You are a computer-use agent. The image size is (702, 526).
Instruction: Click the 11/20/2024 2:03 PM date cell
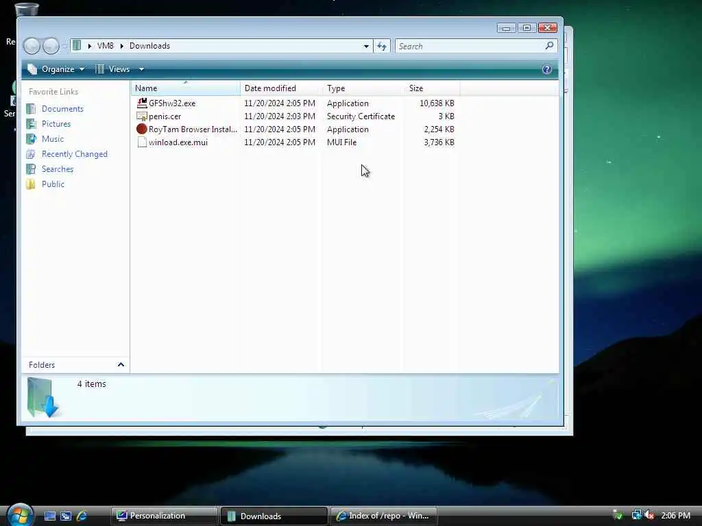pyautogui.click(x=280, y=116)
